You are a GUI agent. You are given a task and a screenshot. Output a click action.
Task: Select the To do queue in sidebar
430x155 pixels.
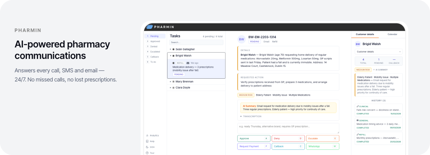pos(155,62)
